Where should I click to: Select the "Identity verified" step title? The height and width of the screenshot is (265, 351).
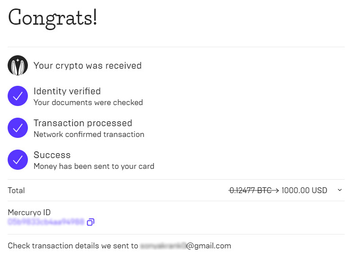click(x=67, y=91)
